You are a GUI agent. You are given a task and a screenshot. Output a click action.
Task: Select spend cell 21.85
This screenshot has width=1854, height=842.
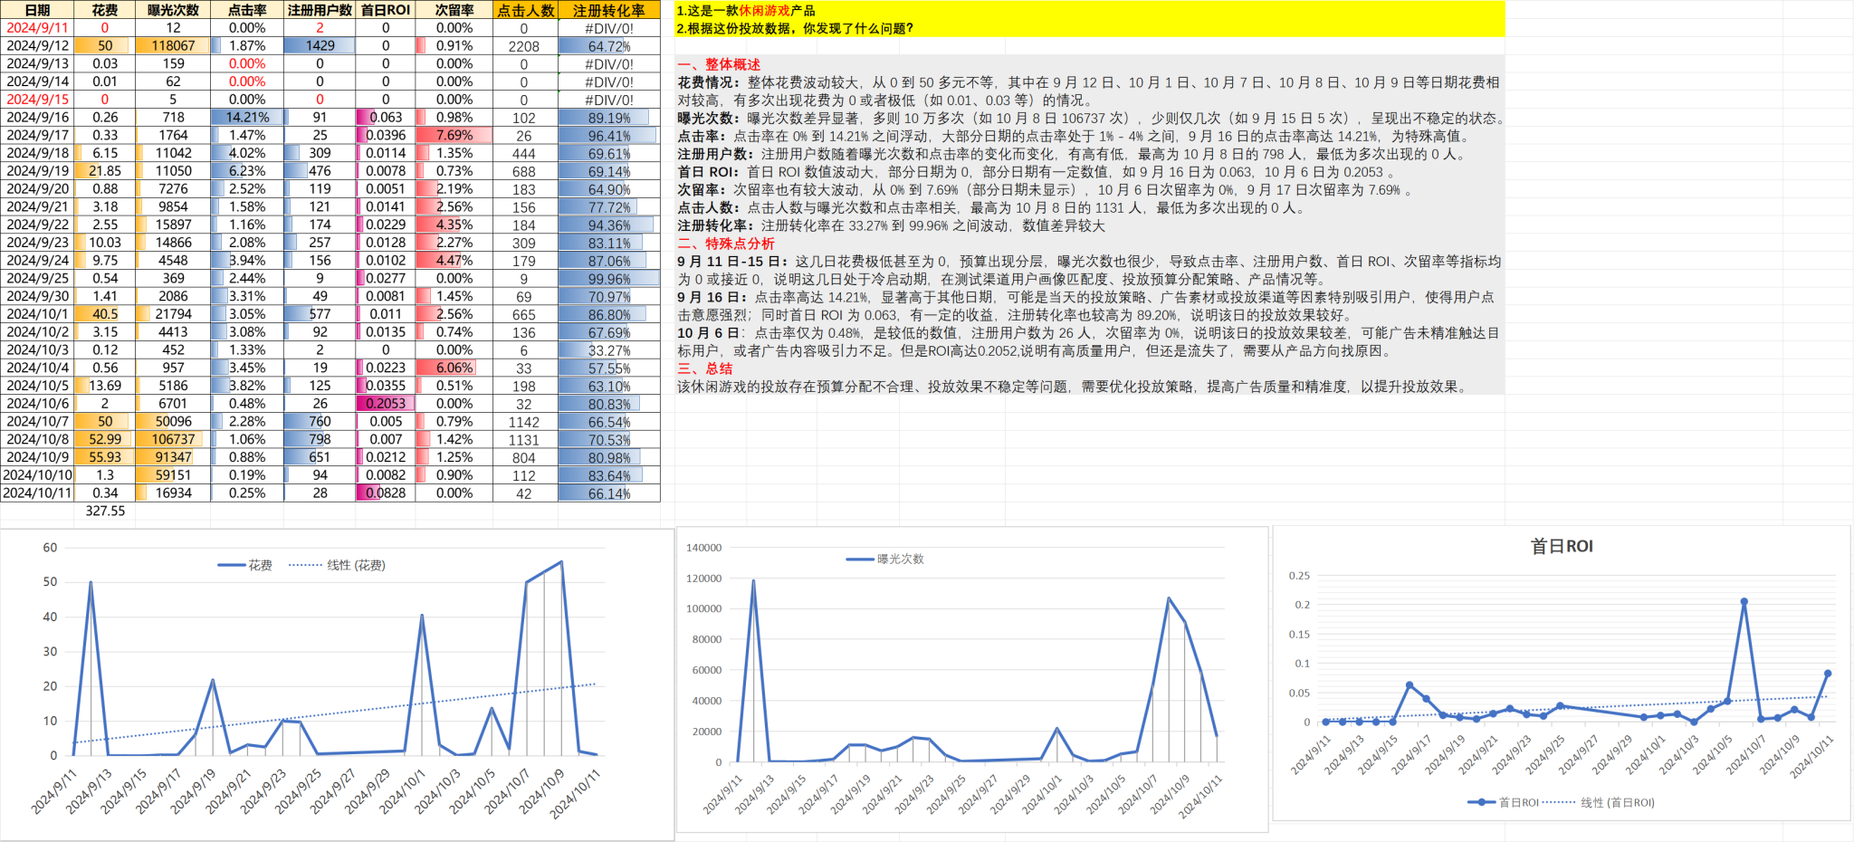[105, 171]
